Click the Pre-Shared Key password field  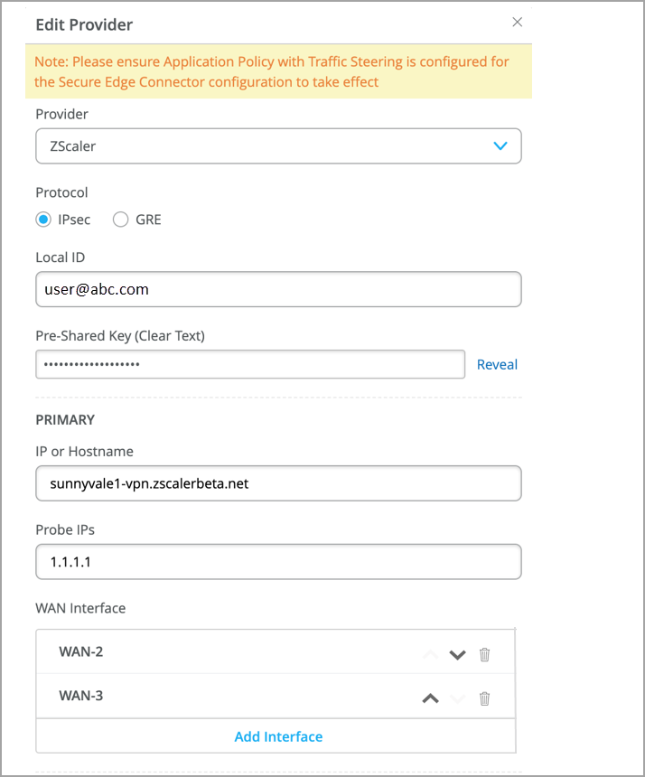(x=250, y=365)
